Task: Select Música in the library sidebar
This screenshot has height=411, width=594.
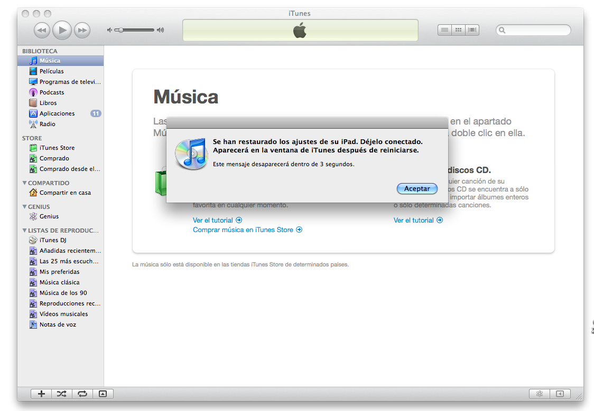Action: 61,61
